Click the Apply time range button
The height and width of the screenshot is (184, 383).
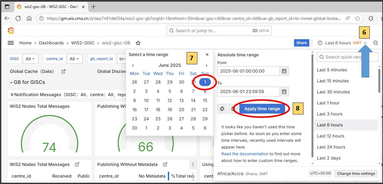point(262,109)
